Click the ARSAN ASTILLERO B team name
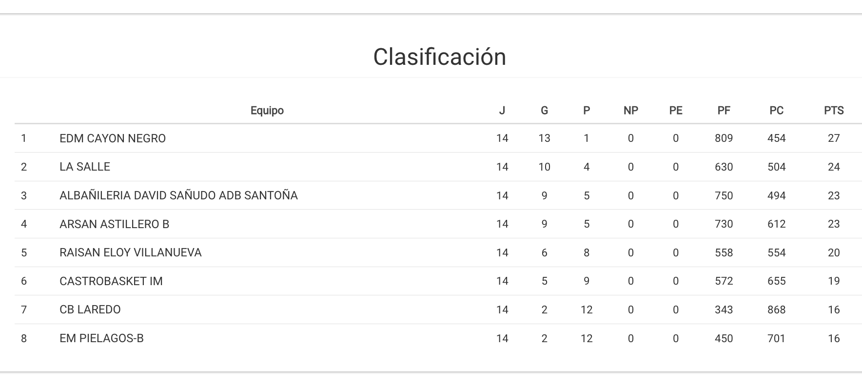The width and height of the screenshot is (862, 387). pos(114,224)
